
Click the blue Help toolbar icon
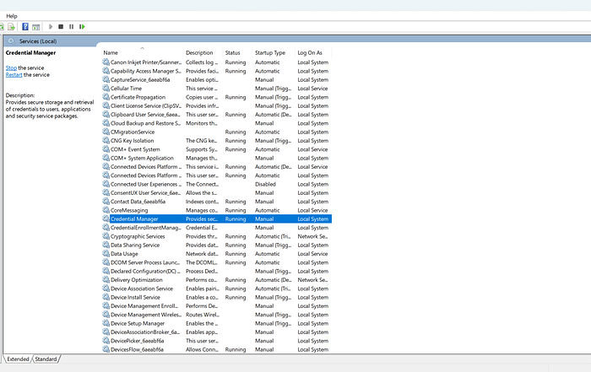coord(25,27)
